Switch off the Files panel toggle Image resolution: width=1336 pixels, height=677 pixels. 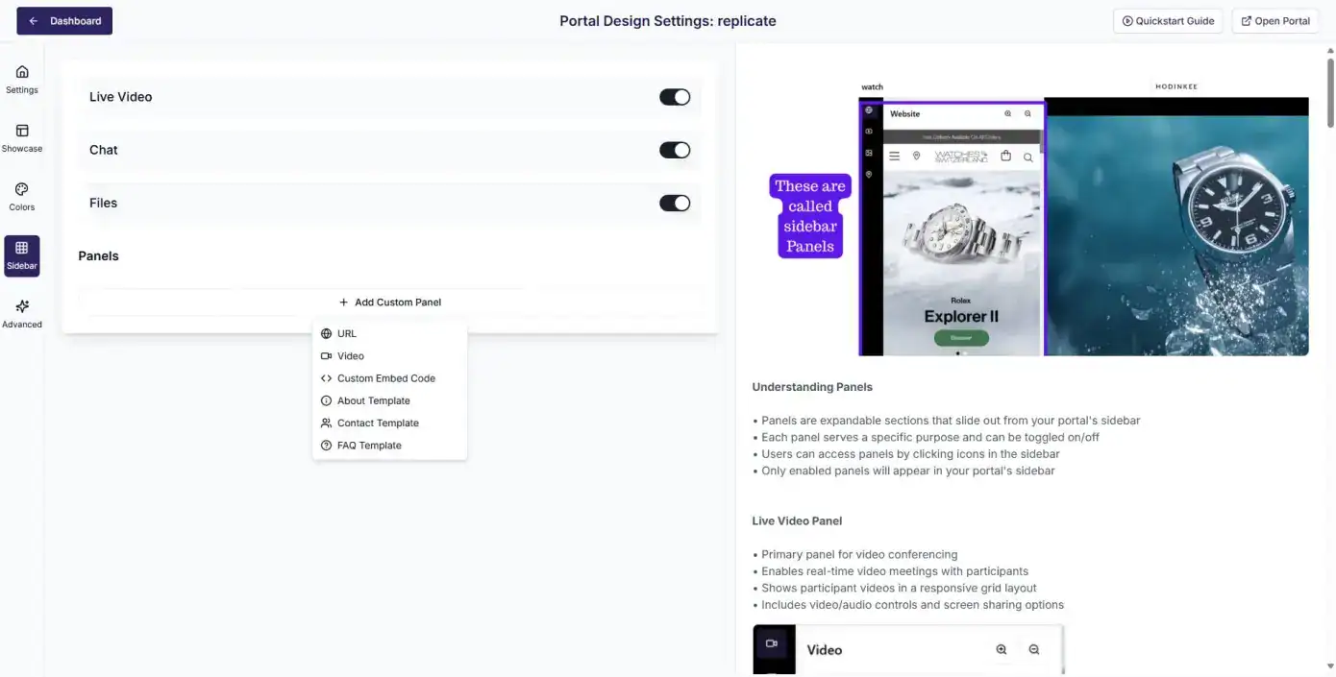(675, 203)
